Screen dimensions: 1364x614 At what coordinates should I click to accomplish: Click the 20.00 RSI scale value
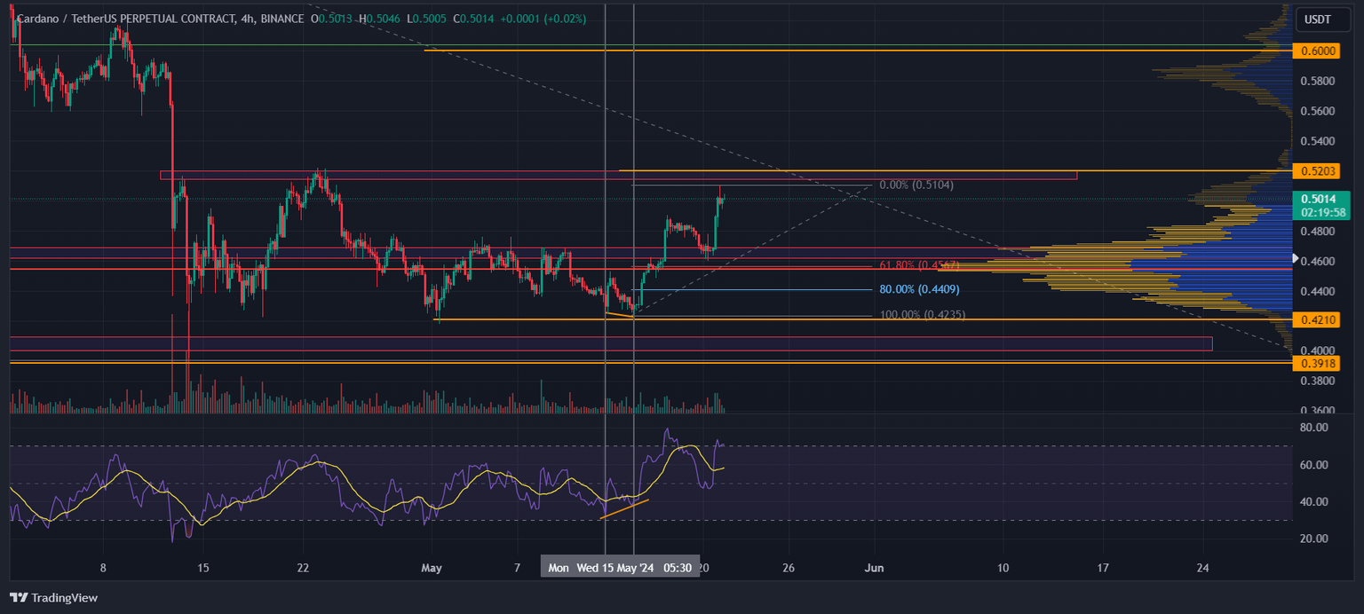(x=1313, y=539)
